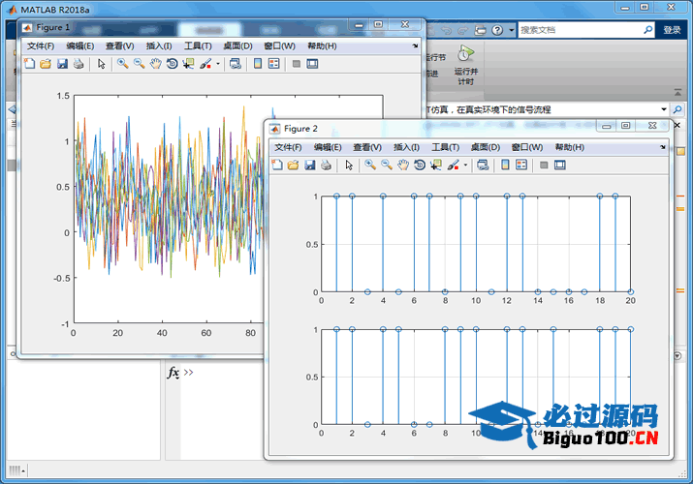Click Brush data tool in Figure 2
Screen dimensions: 693x484
453,166
